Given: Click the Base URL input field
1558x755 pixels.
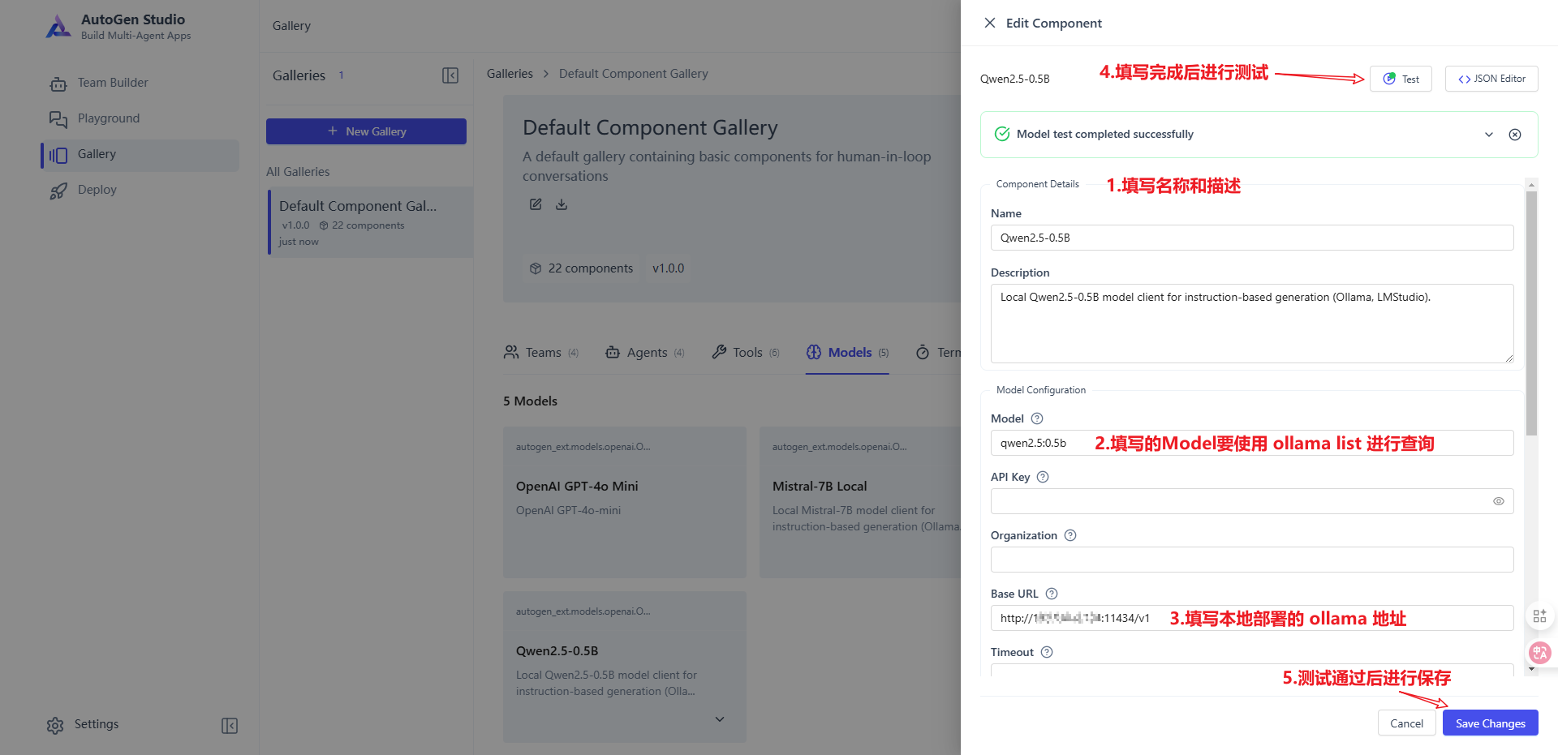Looking at the screenshot, I should pos(1252,618).
